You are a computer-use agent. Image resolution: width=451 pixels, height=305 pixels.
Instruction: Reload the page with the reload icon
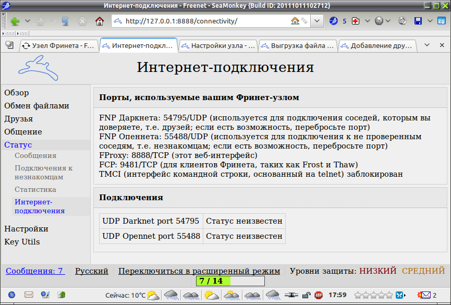pos(66,21)
